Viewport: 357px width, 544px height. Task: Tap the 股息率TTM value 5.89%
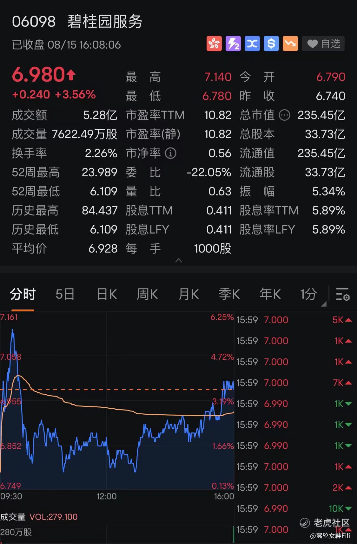329,210
